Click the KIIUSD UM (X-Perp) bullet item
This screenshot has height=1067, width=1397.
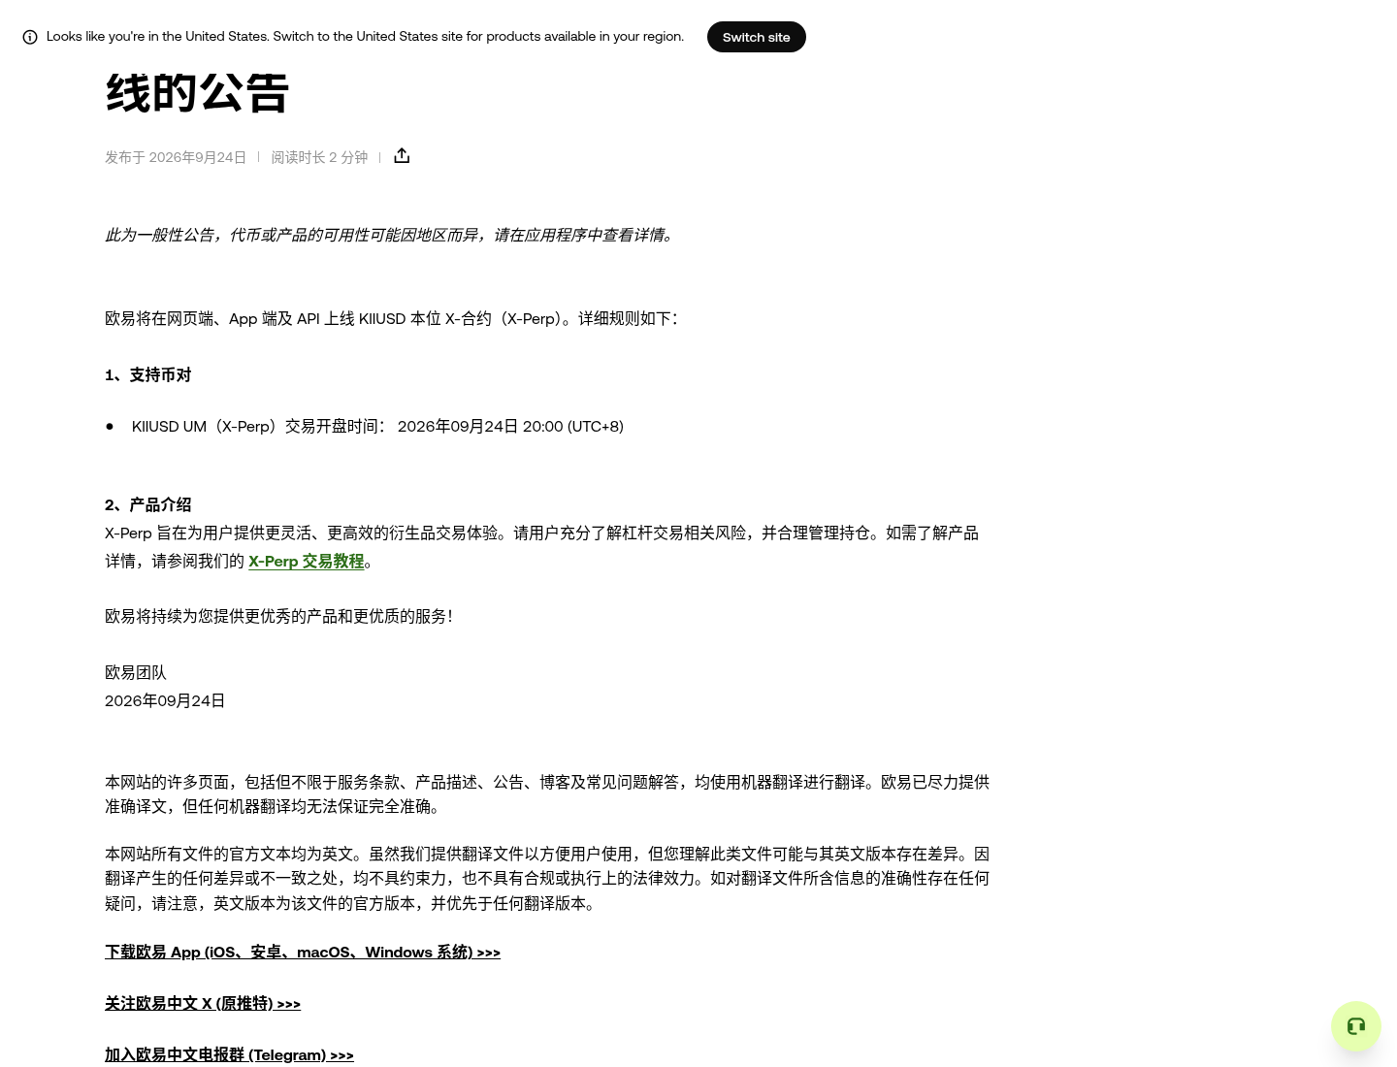pos(377,426)
